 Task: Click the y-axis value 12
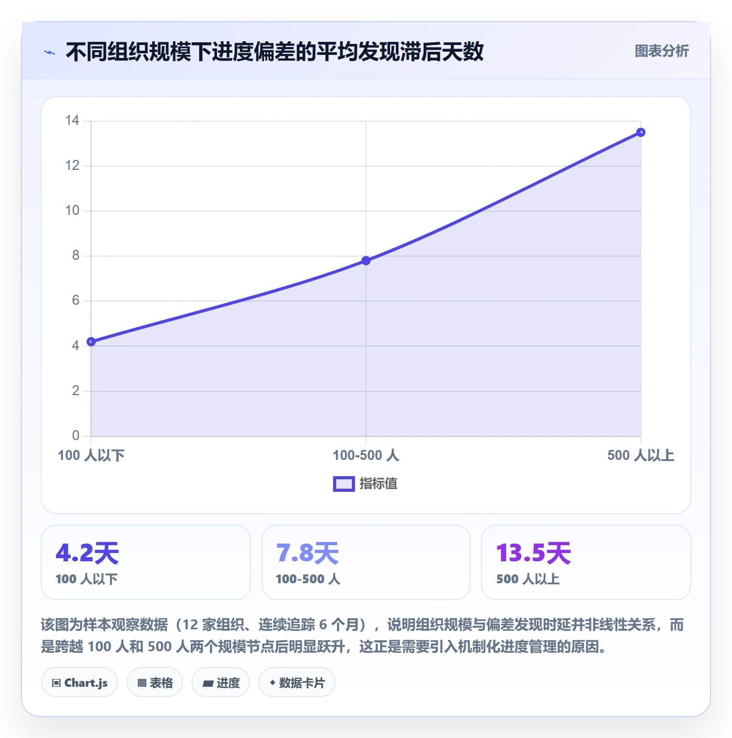coord(72,166)
